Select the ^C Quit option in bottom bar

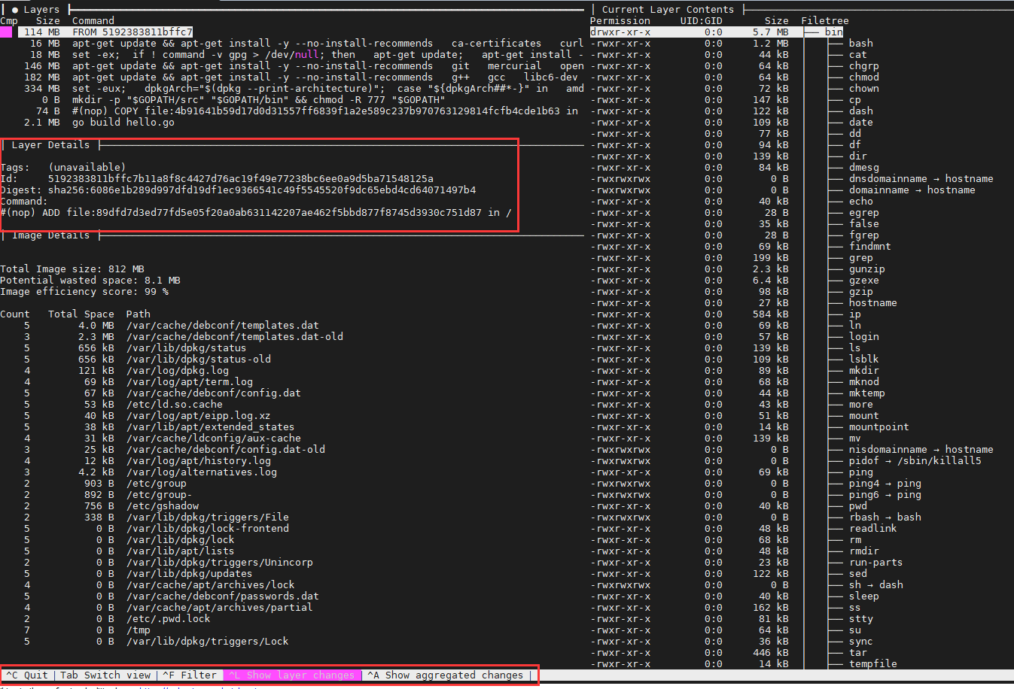point(27,675)
